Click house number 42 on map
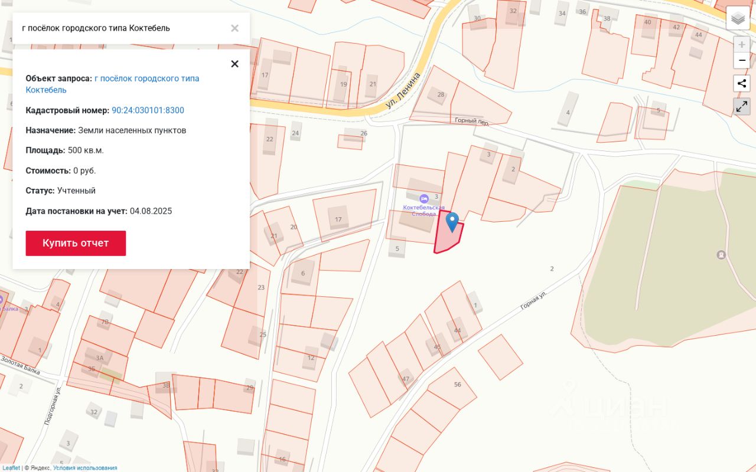The height and width of the screenshot is (472, 756). pos(676,27)
